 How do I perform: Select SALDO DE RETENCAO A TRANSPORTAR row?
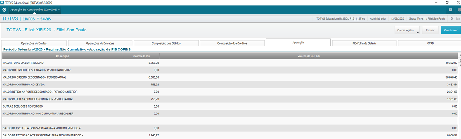(230, 135)
